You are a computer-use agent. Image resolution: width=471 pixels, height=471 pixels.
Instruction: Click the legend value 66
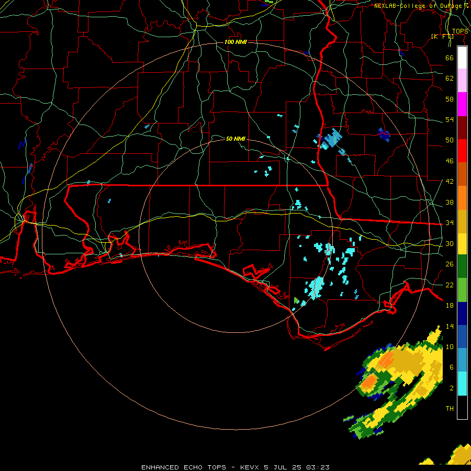tap(450, 58)
